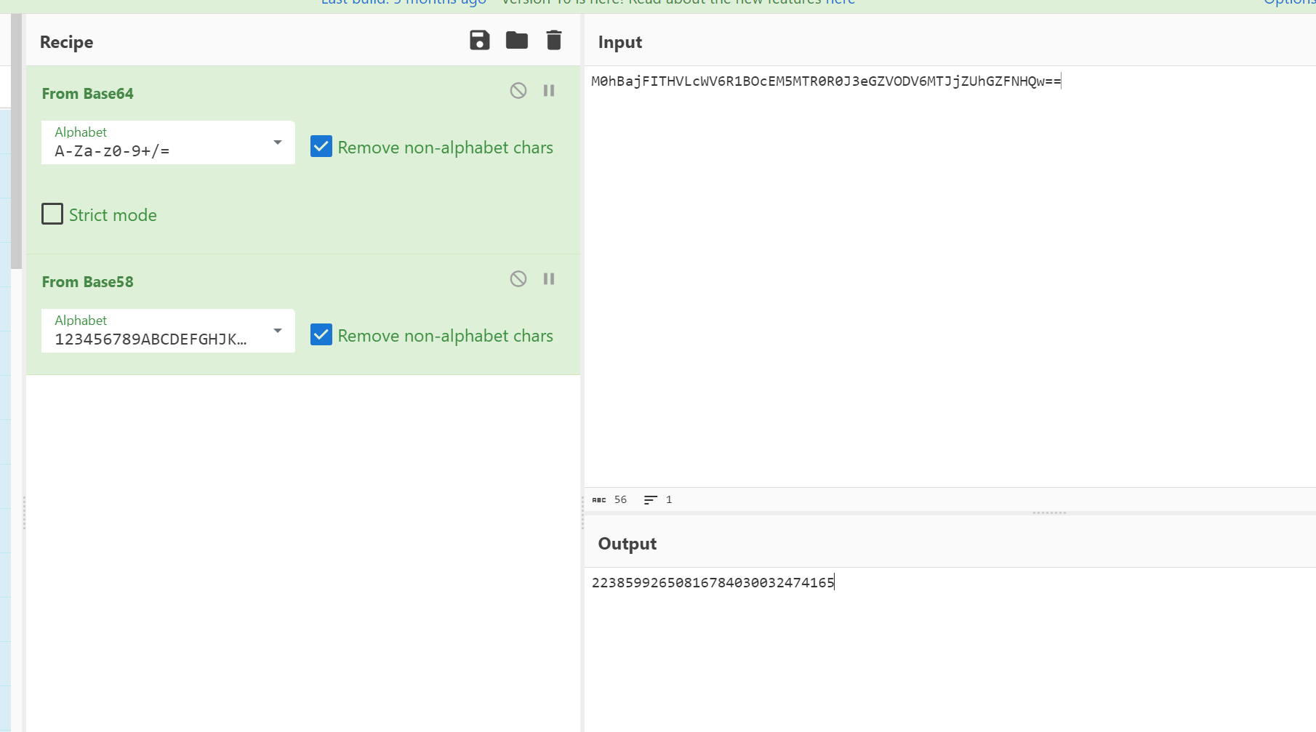
Task: Disable the From Base64 operation
Action: click(518, 90)
